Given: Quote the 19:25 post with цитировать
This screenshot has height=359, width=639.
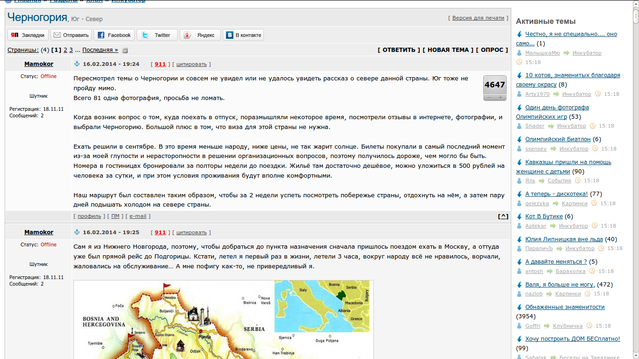Looking at the screenshot, I should 191,232.
